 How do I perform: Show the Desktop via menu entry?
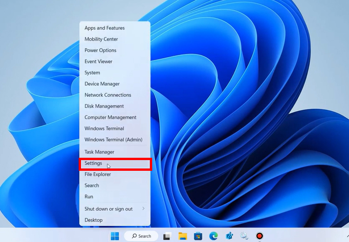click(x=115, y=220)
